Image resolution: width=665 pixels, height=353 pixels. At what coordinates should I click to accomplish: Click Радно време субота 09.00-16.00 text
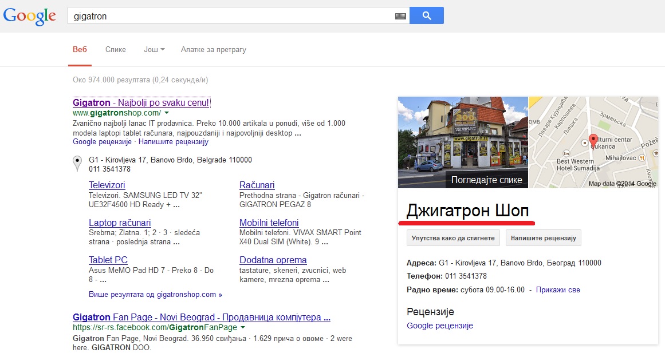tap(466, 290)
